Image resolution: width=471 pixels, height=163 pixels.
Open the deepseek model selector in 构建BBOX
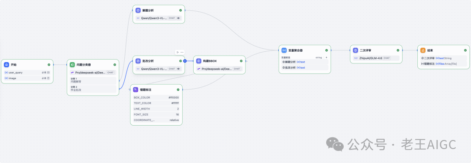coord(219,69)
